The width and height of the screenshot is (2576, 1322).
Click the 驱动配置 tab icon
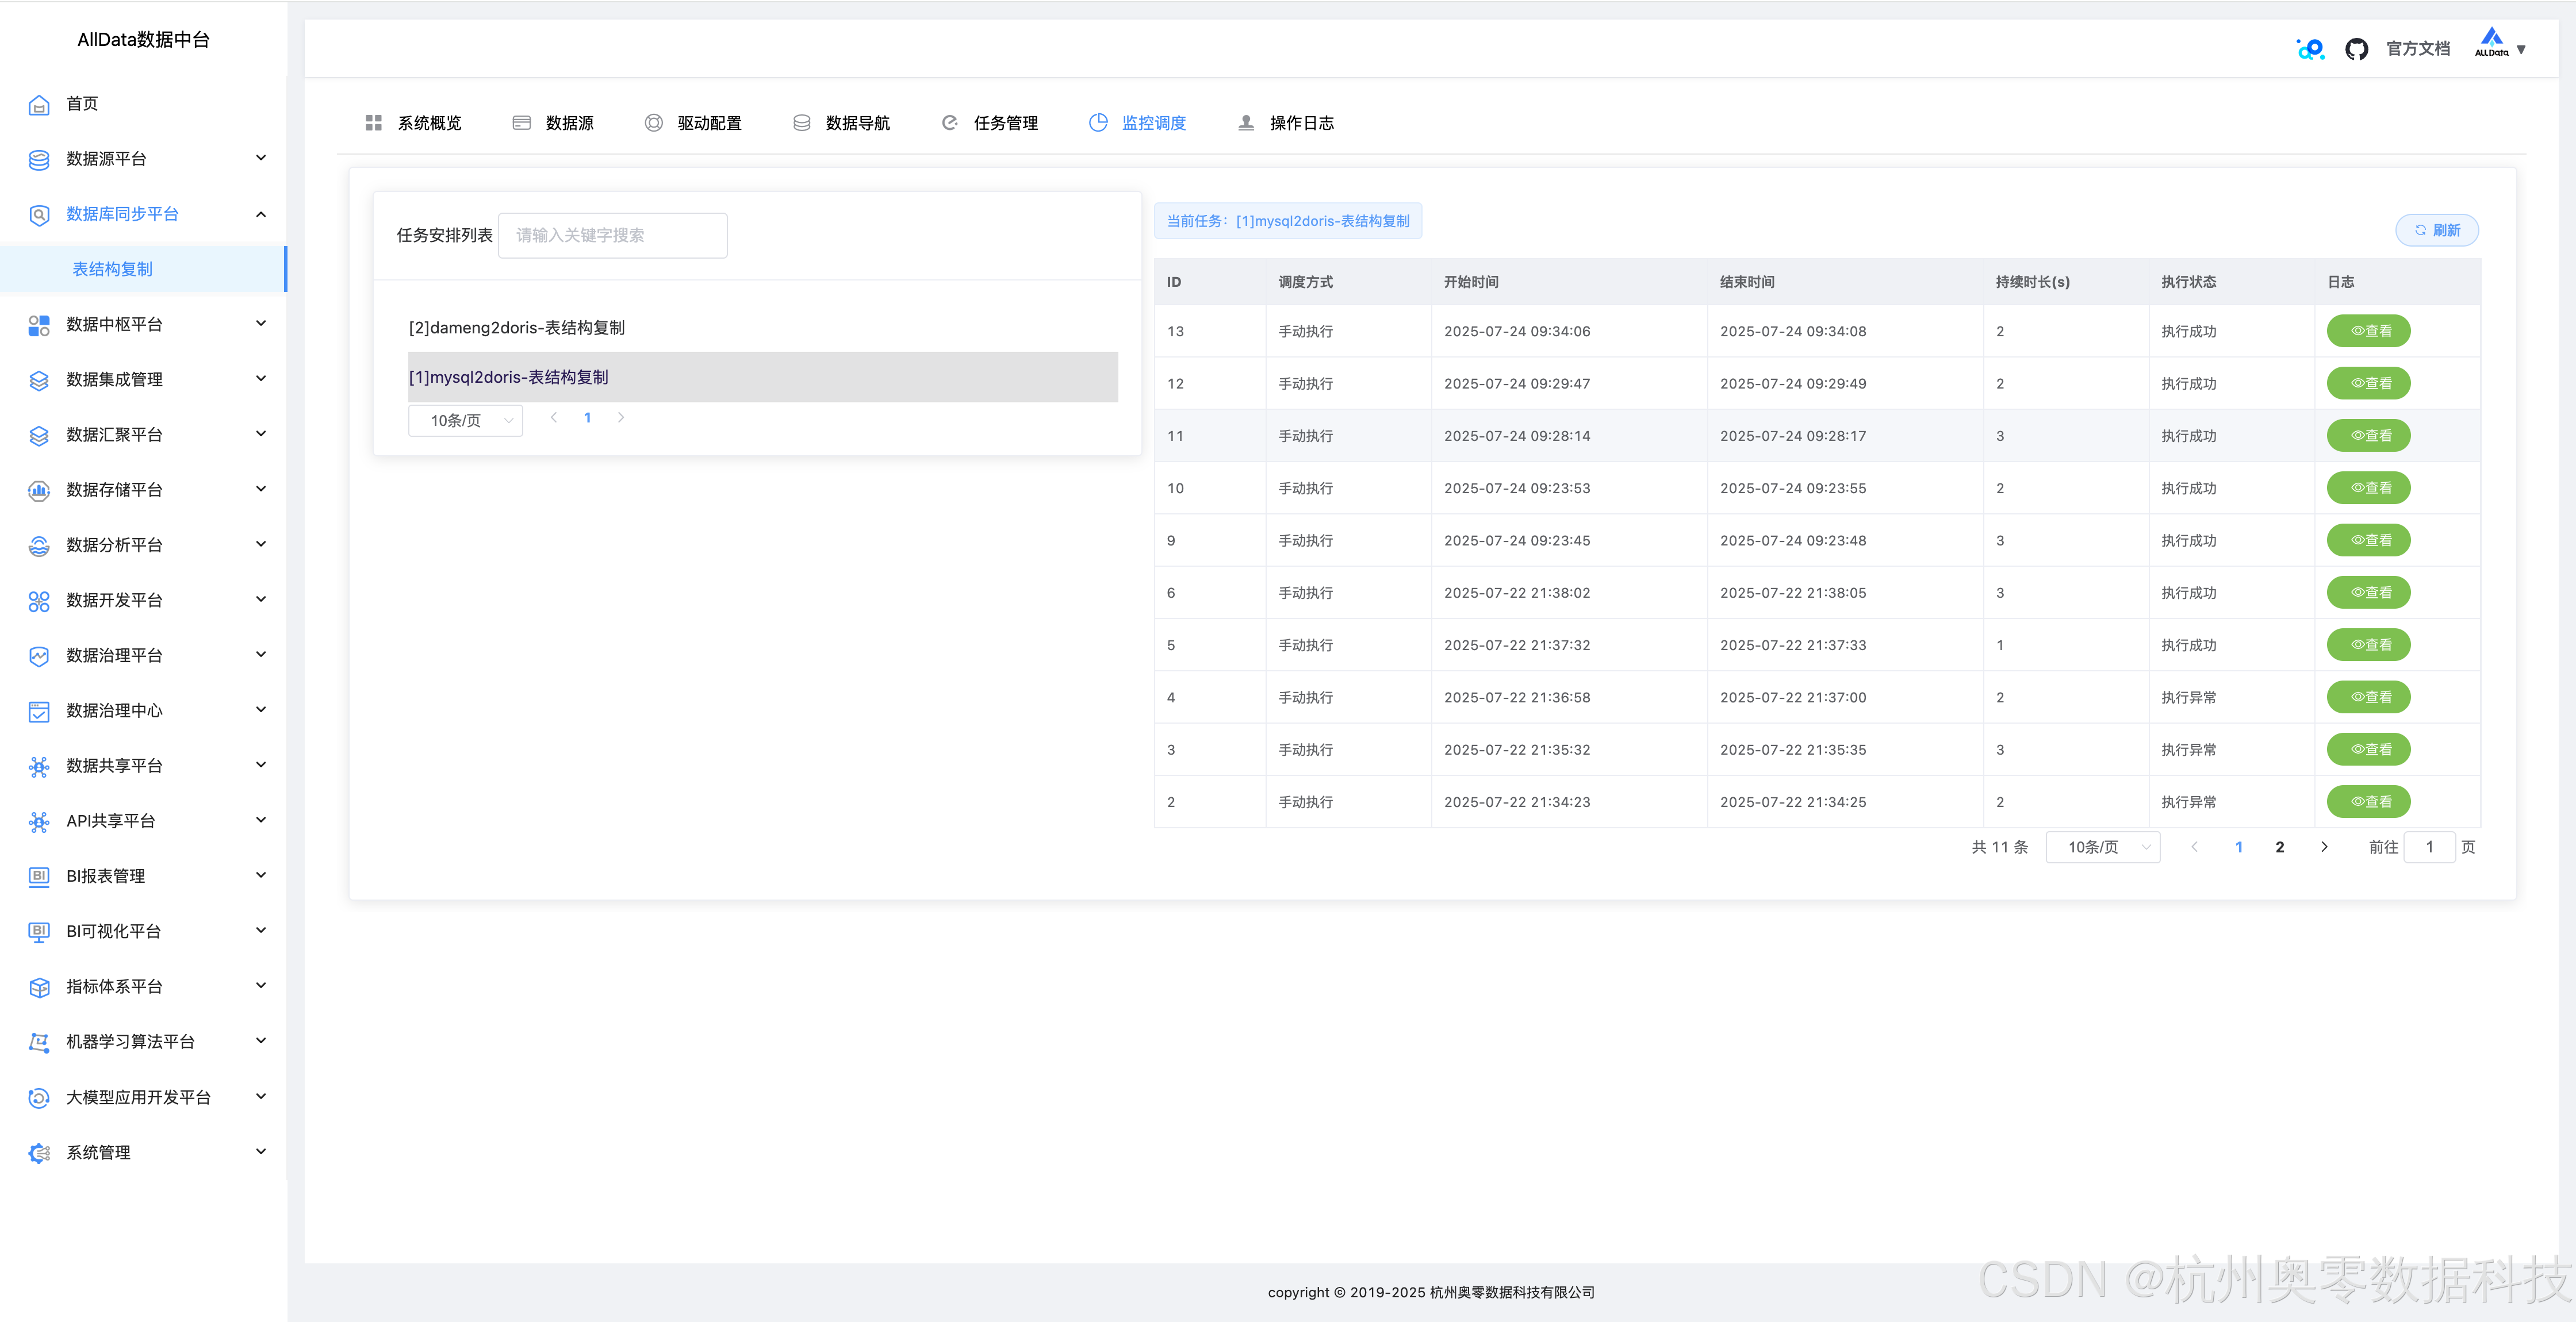point(653,123)
